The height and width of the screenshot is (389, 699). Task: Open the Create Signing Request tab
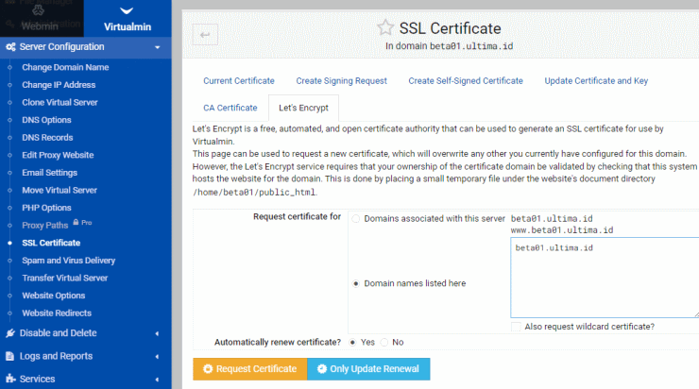[342, 81]
